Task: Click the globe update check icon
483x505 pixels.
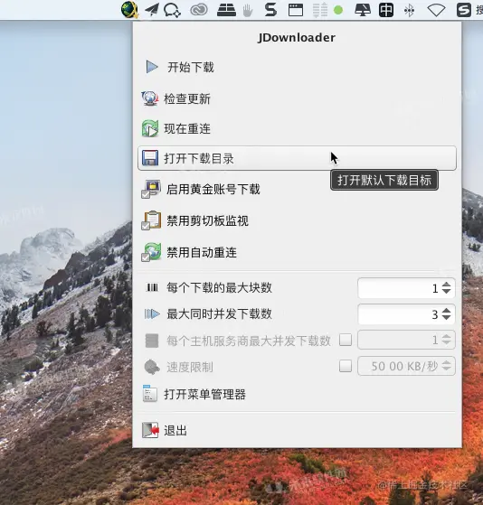Action: tap(150, 98)
